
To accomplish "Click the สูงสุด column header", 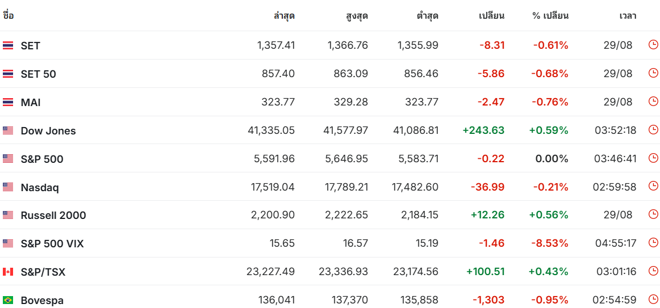I will tap(357, 15).
